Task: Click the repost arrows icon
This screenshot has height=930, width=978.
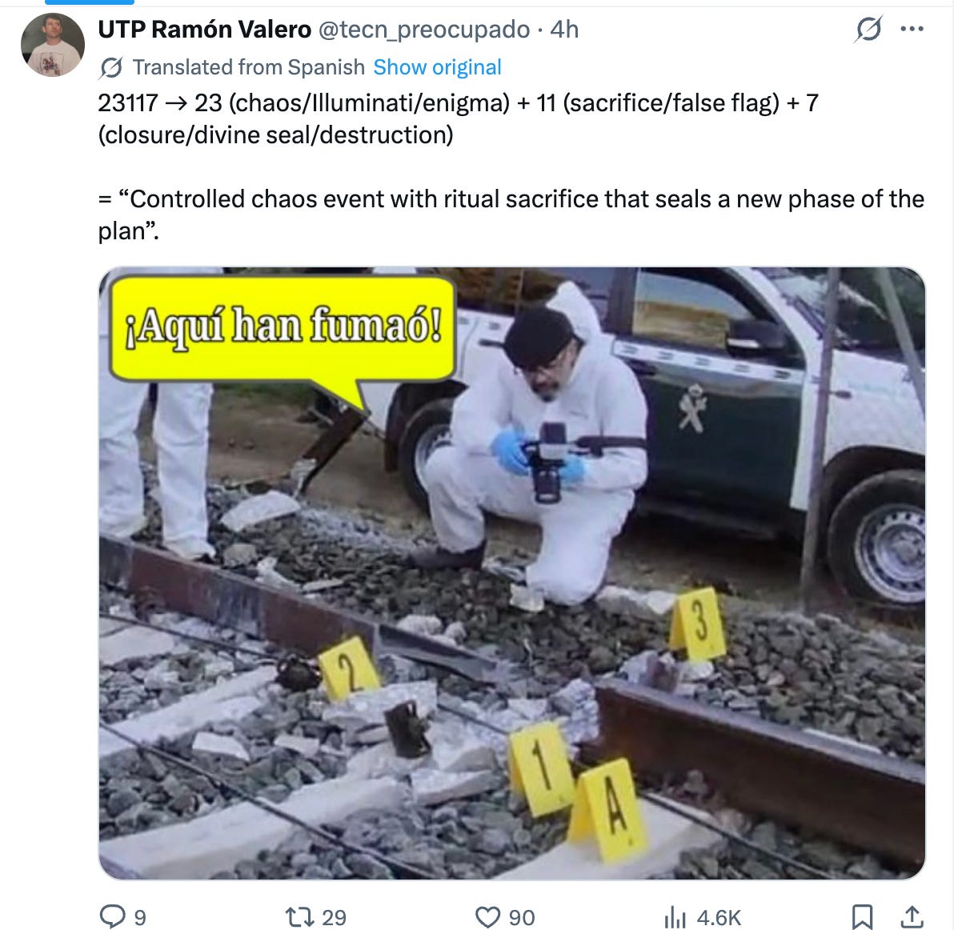Action: [300, 916]
